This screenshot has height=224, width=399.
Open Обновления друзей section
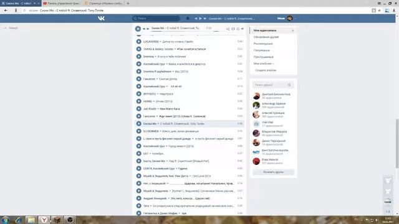(266, 37)
